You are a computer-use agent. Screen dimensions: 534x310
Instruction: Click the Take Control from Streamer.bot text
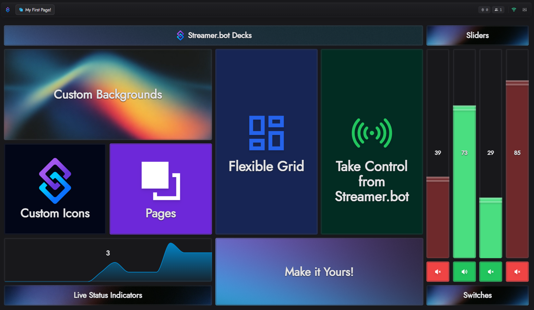pyautogui.click(x=372, y=182)
